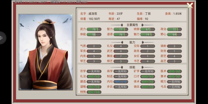The width and height of the screenshot is (208, 104).
Task: Click the 能力 section header
Action: (132, 42)
